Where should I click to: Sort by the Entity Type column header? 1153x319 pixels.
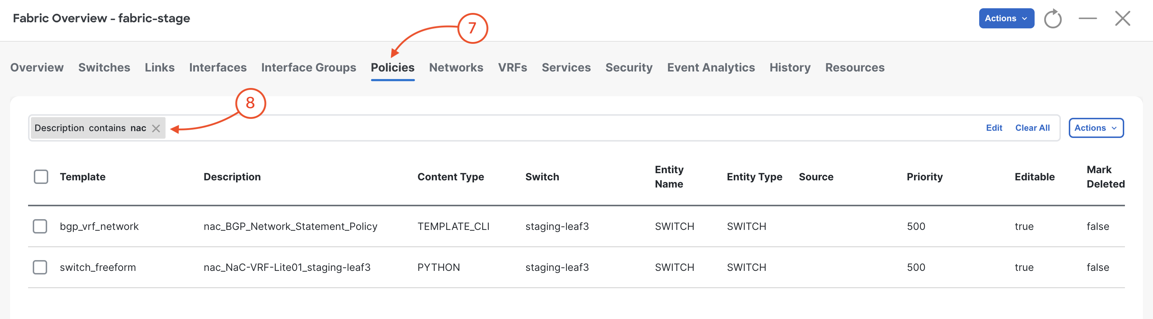pos(754,177)
